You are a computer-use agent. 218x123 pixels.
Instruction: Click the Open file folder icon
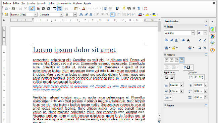point(13,8)
